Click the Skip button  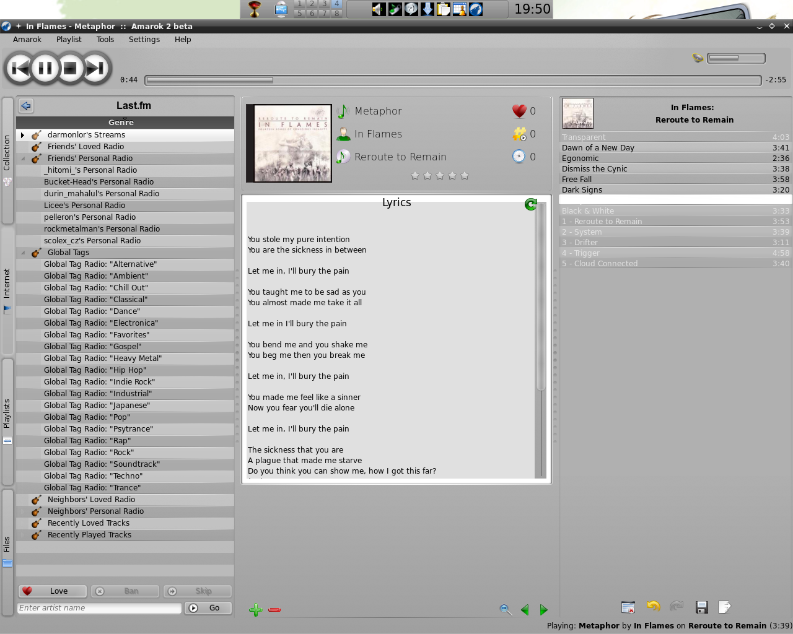pyautogui.click(x=198, y=591)
